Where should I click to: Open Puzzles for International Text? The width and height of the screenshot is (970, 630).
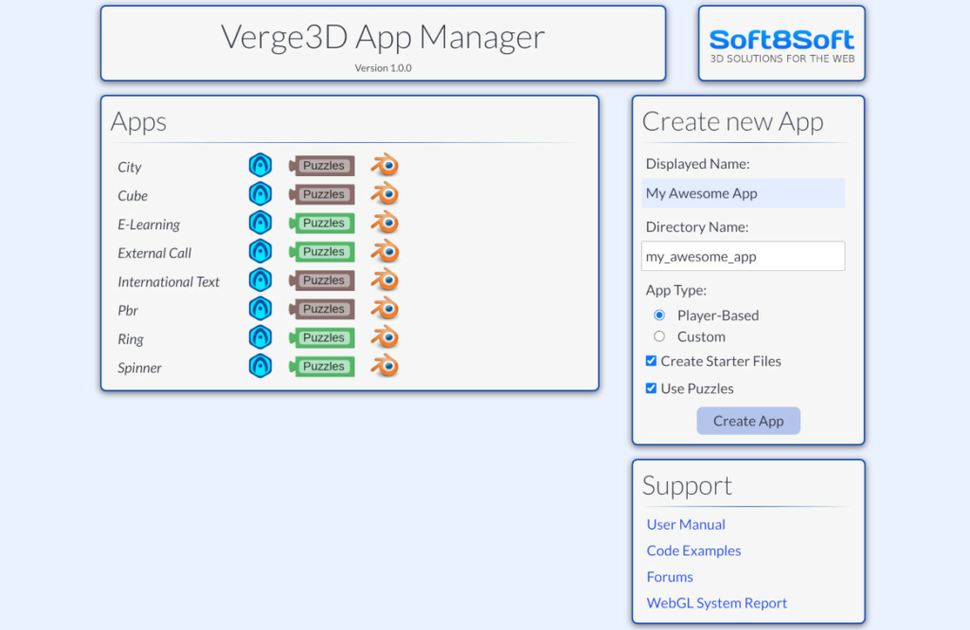pyautogui.click(x=322, y=280)
